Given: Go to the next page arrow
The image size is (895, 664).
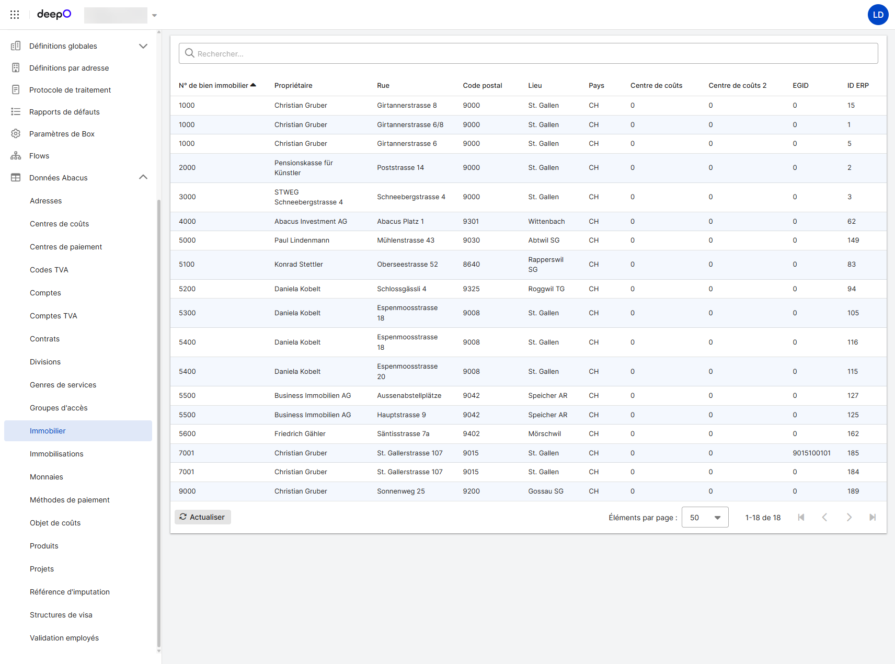Looking at the screenshot, I should point(849,517).
